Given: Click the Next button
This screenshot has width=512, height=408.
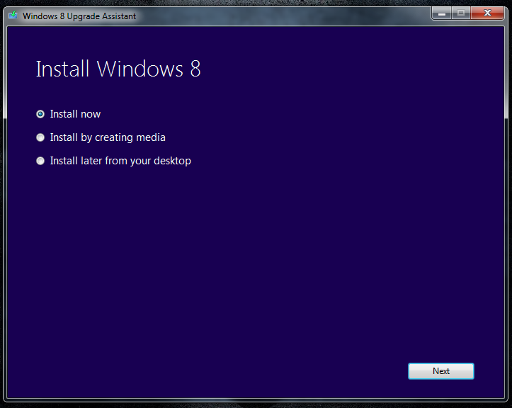Looking at the screenshot, I should (x=440, y=371).
